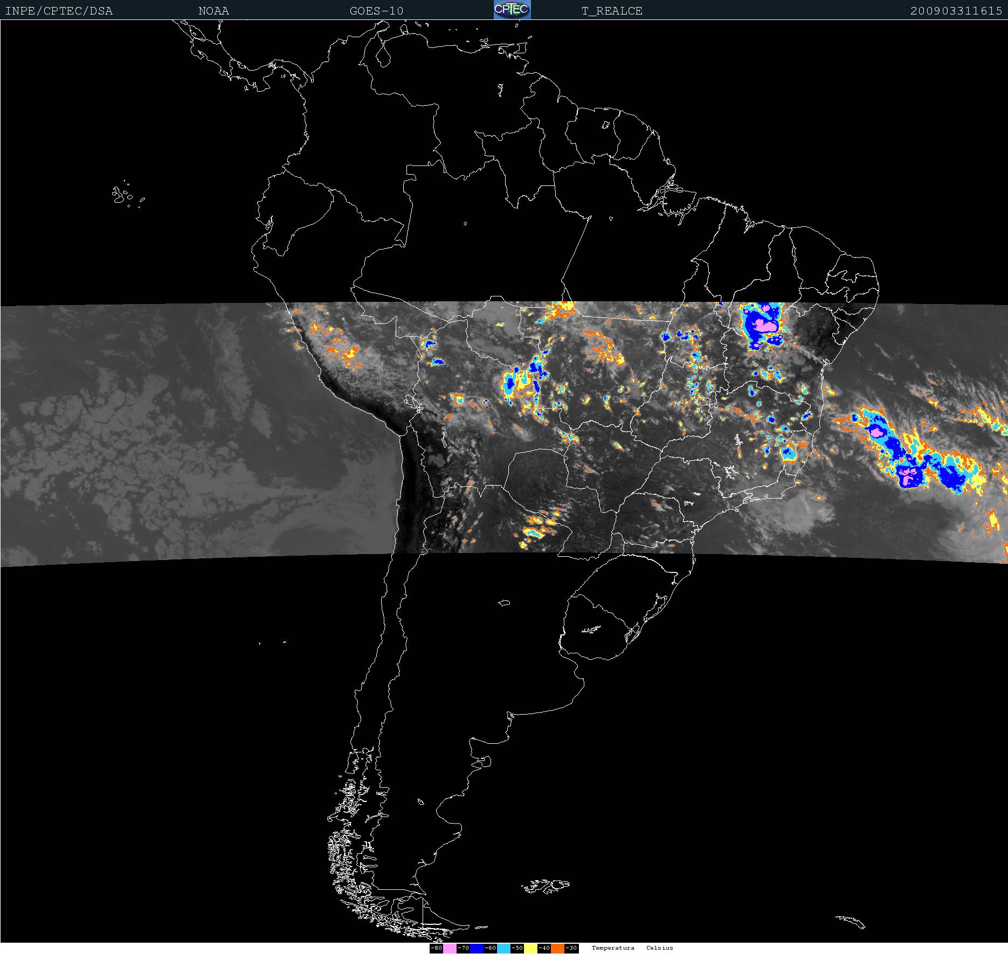Viewport: 1008px width, 954px height.
Task: Click the Celsius unit label
Action: tap(659, 948)
